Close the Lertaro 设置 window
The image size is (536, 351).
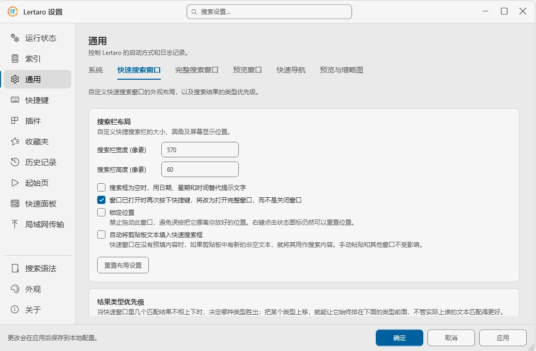(523, 11)
